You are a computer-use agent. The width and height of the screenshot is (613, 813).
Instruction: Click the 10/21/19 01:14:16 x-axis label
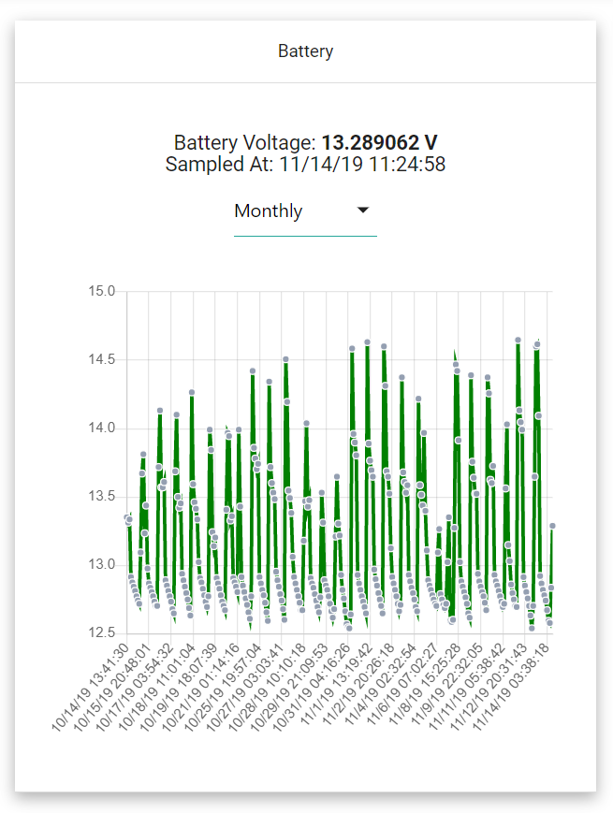point(201,687)
